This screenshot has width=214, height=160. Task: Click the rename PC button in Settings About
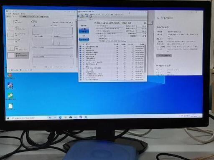coord(164,55)
